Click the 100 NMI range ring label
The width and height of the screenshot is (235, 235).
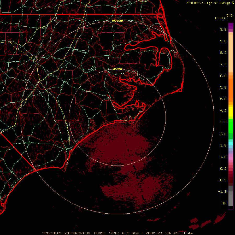117,21
